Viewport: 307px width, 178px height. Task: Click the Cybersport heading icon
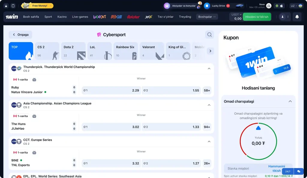(99, 35)
